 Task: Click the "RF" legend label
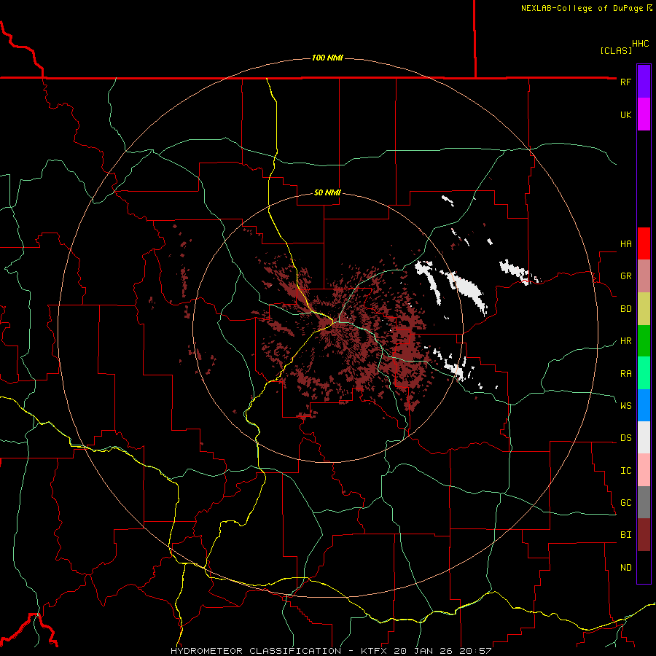625,82
